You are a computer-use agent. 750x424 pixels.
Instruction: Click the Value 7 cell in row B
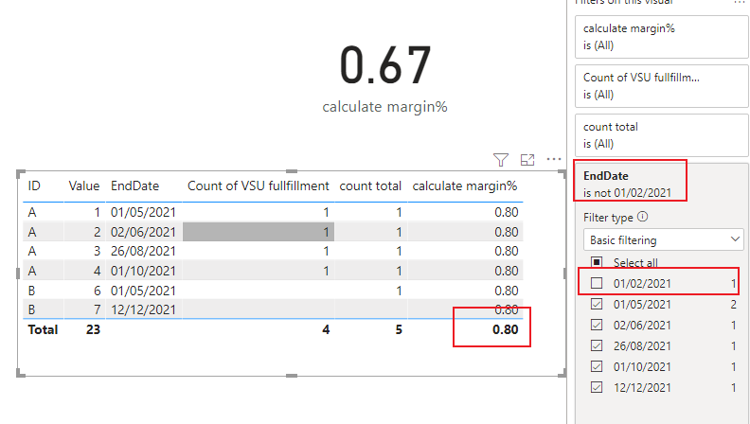98,309
